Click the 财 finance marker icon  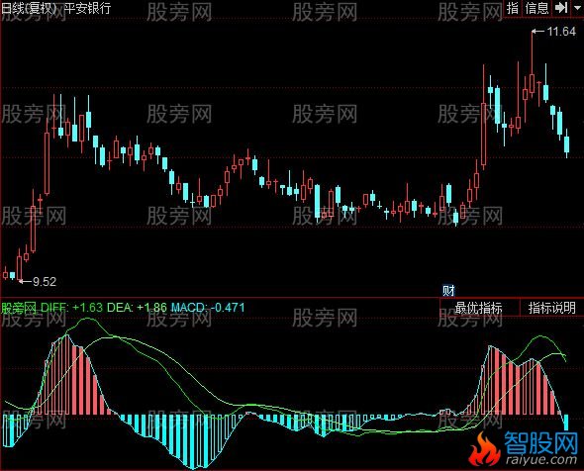coord(448,291)
